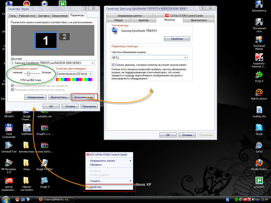Image resolution: width=271 pixels, height=203 pixels.
Task: Switch to the Рабочий стол tab
Action: pos(27,16)
